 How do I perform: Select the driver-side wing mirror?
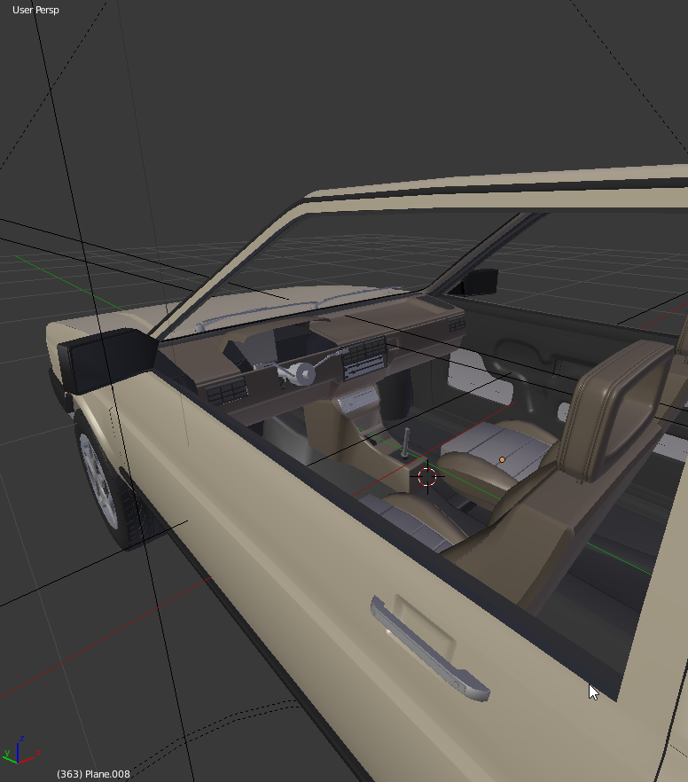pos(99,361)
